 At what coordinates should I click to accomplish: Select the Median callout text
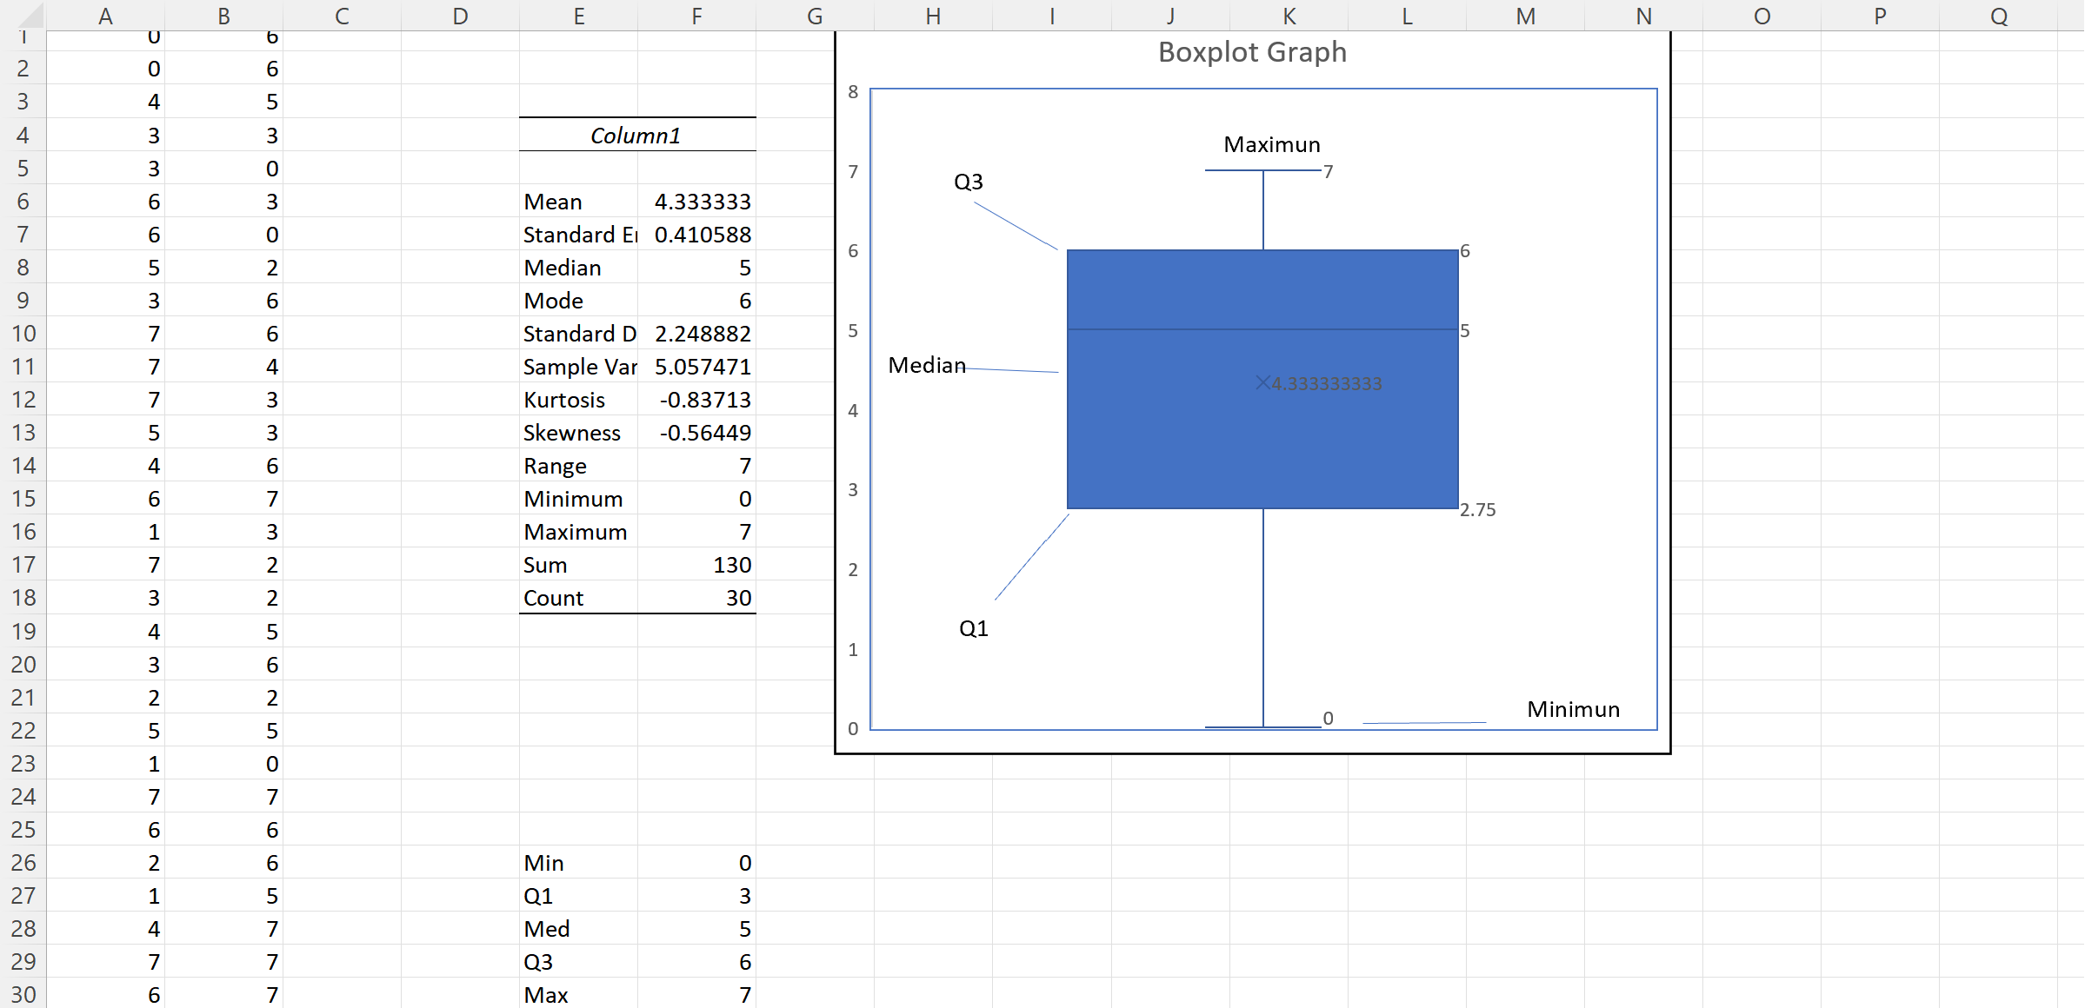click(926, 366)
